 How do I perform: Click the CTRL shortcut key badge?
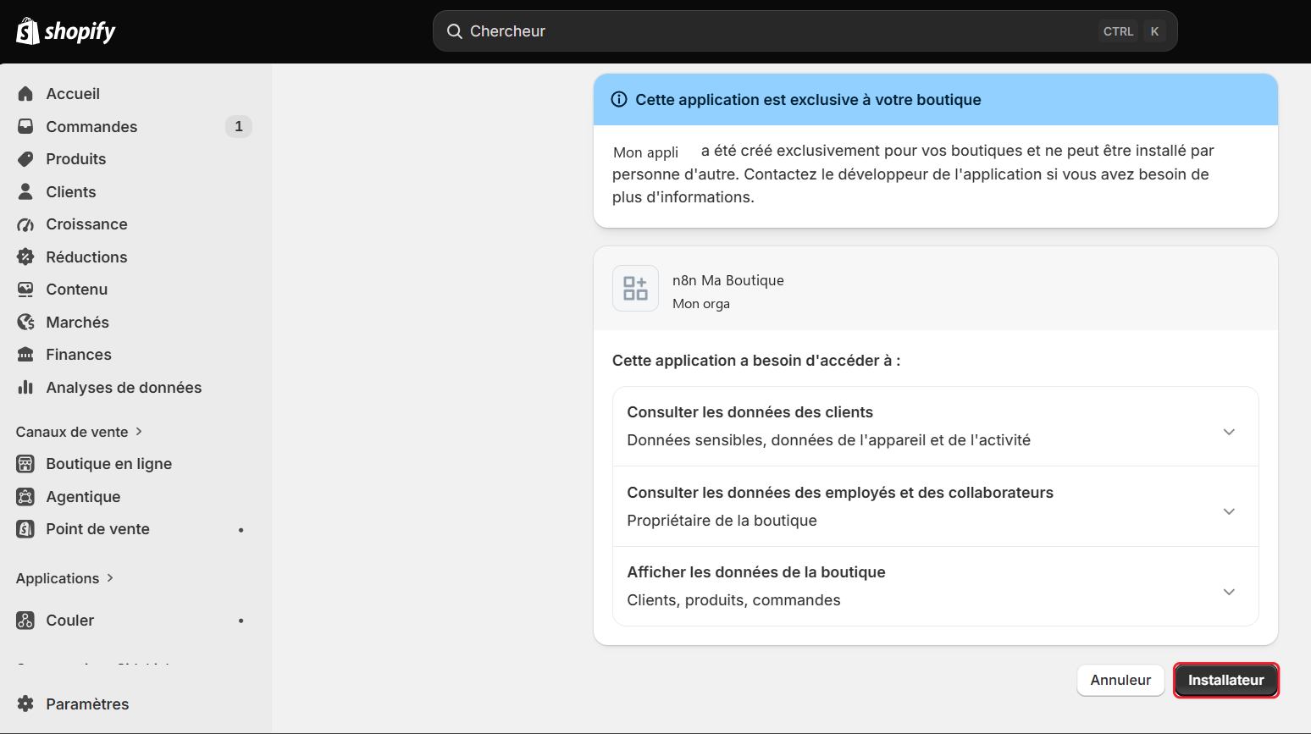(1118, 31)
